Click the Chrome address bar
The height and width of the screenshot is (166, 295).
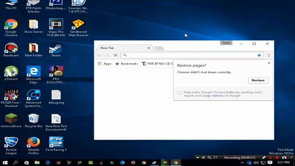(192, 55)
